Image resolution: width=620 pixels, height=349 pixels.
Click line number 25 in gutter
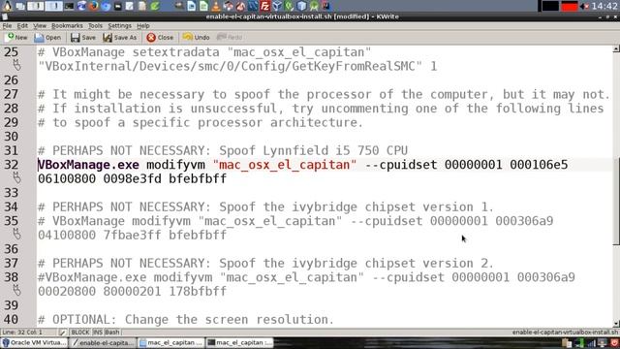[11, 51]
